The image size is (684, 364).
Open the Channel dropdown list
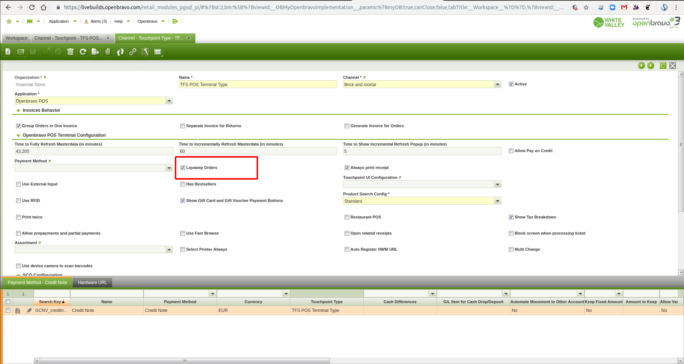(x=497, y=85)
